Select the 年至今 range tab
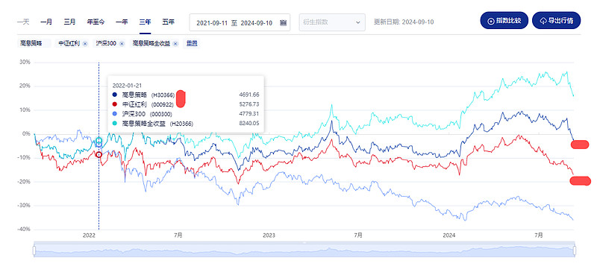The width and height of the screenshot is (597, 269). tap(96, 22)
